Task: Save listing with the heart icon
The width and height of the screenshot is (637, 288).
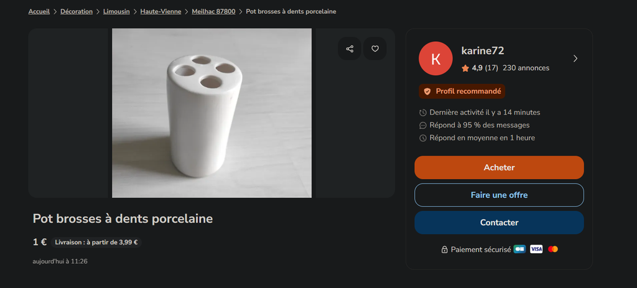Action: (374, 49)
